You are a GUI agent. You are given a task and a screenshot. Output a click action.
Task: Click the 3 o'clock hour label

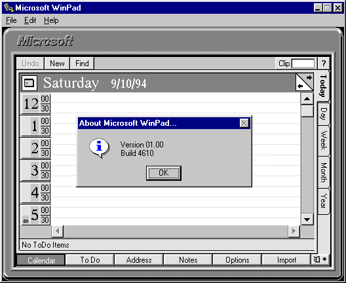pyautogui.click(x=35, y=170)
